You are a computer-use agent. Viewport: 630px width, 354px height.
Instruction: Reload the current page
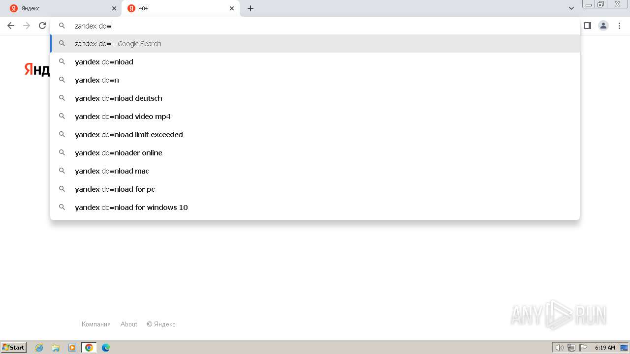click(42, 26)
